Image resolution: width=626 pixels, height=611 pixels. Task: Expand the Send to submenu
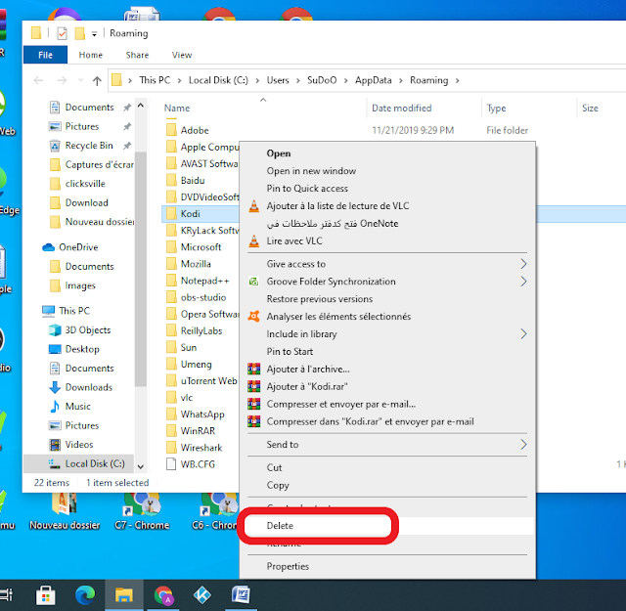(x=523, y=445)
